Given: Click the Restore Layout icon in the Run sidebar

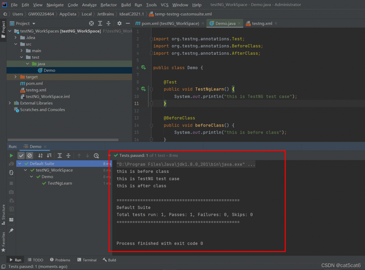Looking at the screenshot, I should tap(11, 220).
